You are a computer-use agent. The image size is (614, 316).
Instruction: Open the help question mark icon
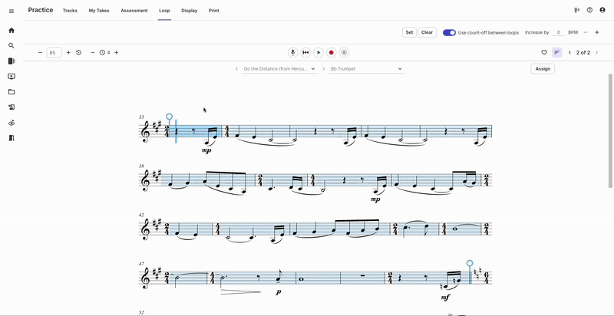589,10
